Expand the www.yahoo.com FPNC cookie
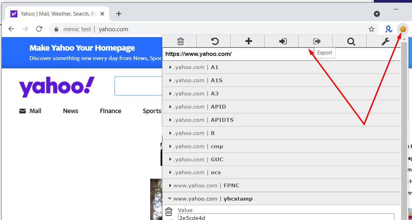 [281, 186]
